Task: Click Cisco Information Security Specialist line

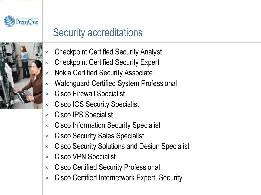Action: point(107,125)
